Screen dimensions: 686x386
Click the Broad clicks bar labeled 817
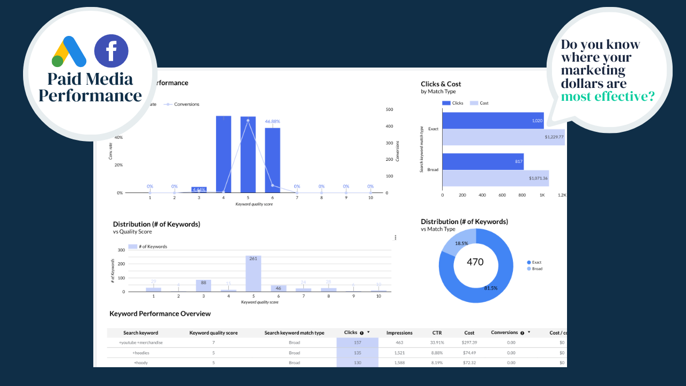[483, 161]
